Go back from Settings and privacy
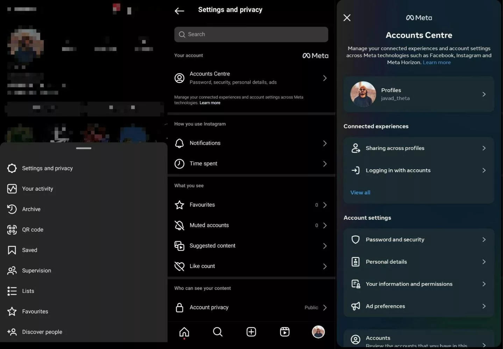Viewport: 503px width, 349px height. [x=179, y=11]
